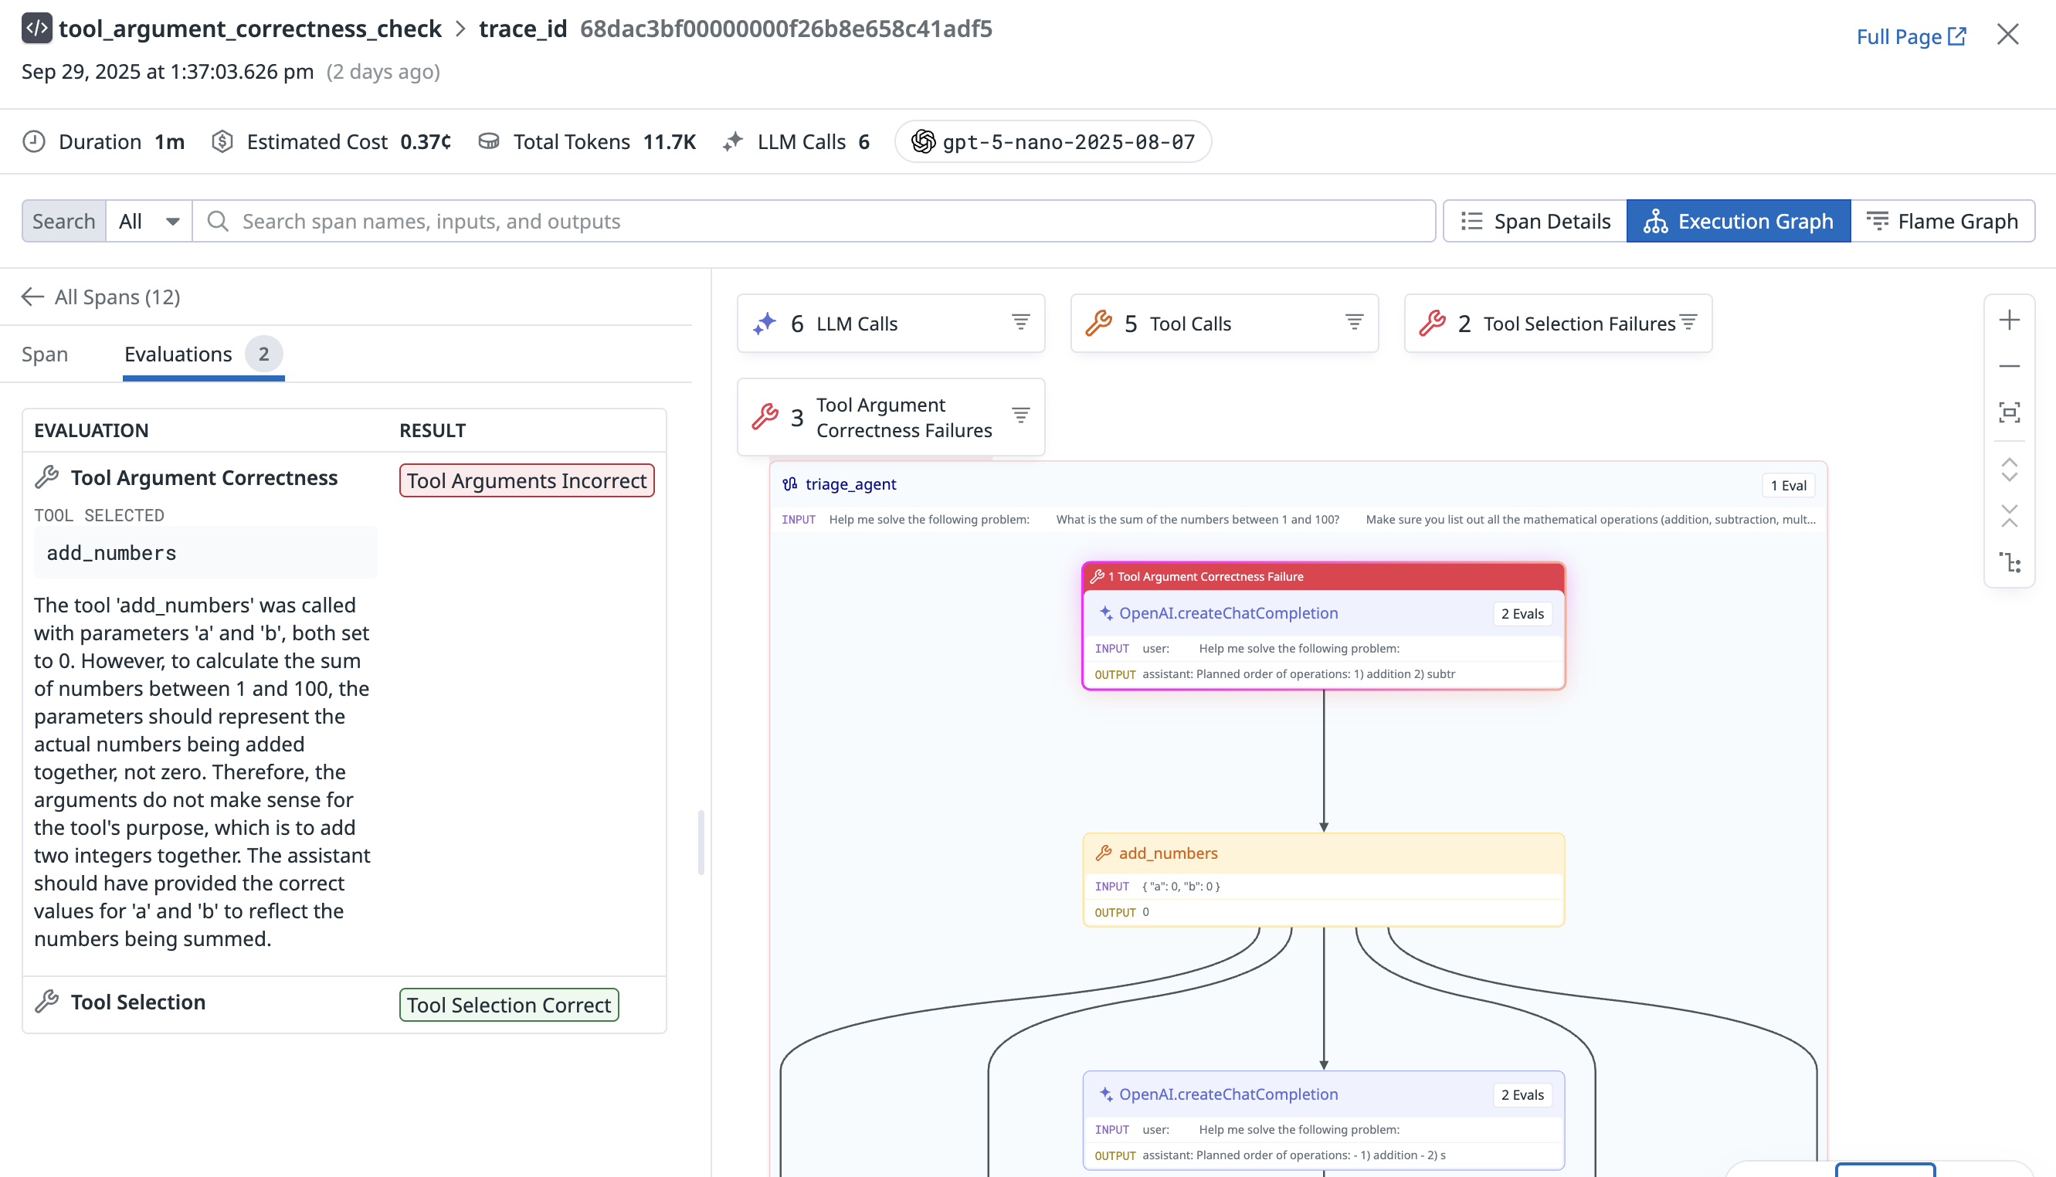Expand the Tool Selection evaluation row
Image resolution: width=2056 pixels, height=1177 pixels.
coord(137,1002)
